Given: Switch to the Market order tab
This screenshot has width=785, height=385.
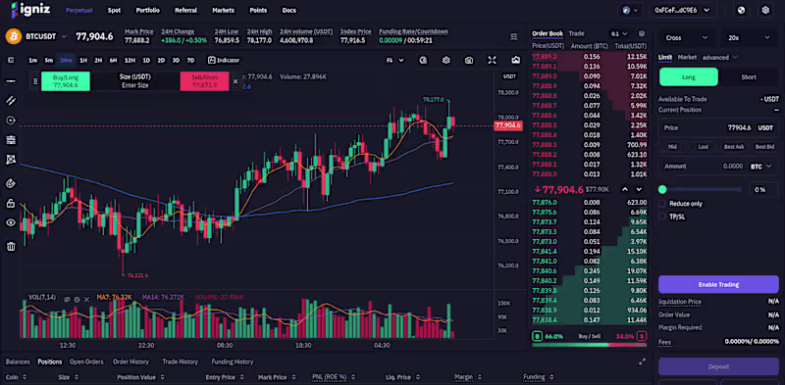Looking at the screenshot, I should (687, 58).
